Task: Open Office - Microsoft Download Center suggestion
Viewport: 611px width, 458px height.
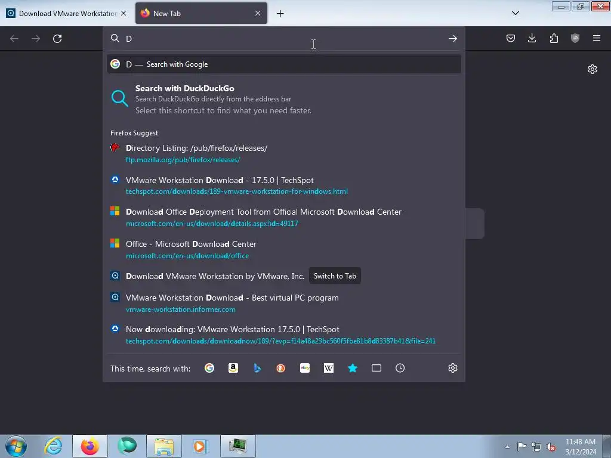Action: click(191, 244)
